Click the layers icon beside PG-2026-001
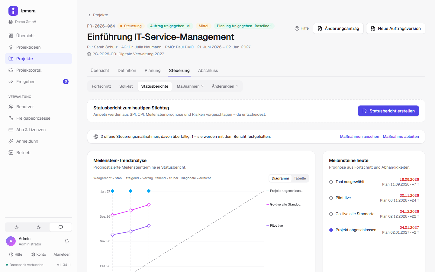The width and height of the screenshot is (435, 272). pyautogui.click(x=89, y=54)
